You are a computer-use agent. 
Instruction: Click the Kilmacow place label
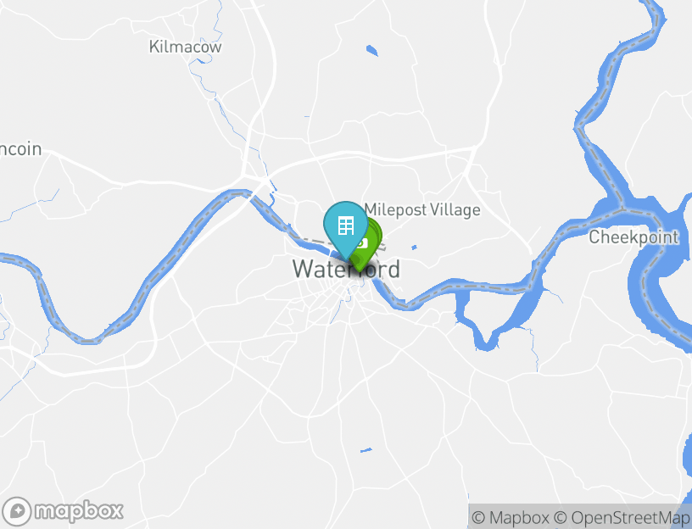pyautogui.click(x=185, y=47)
